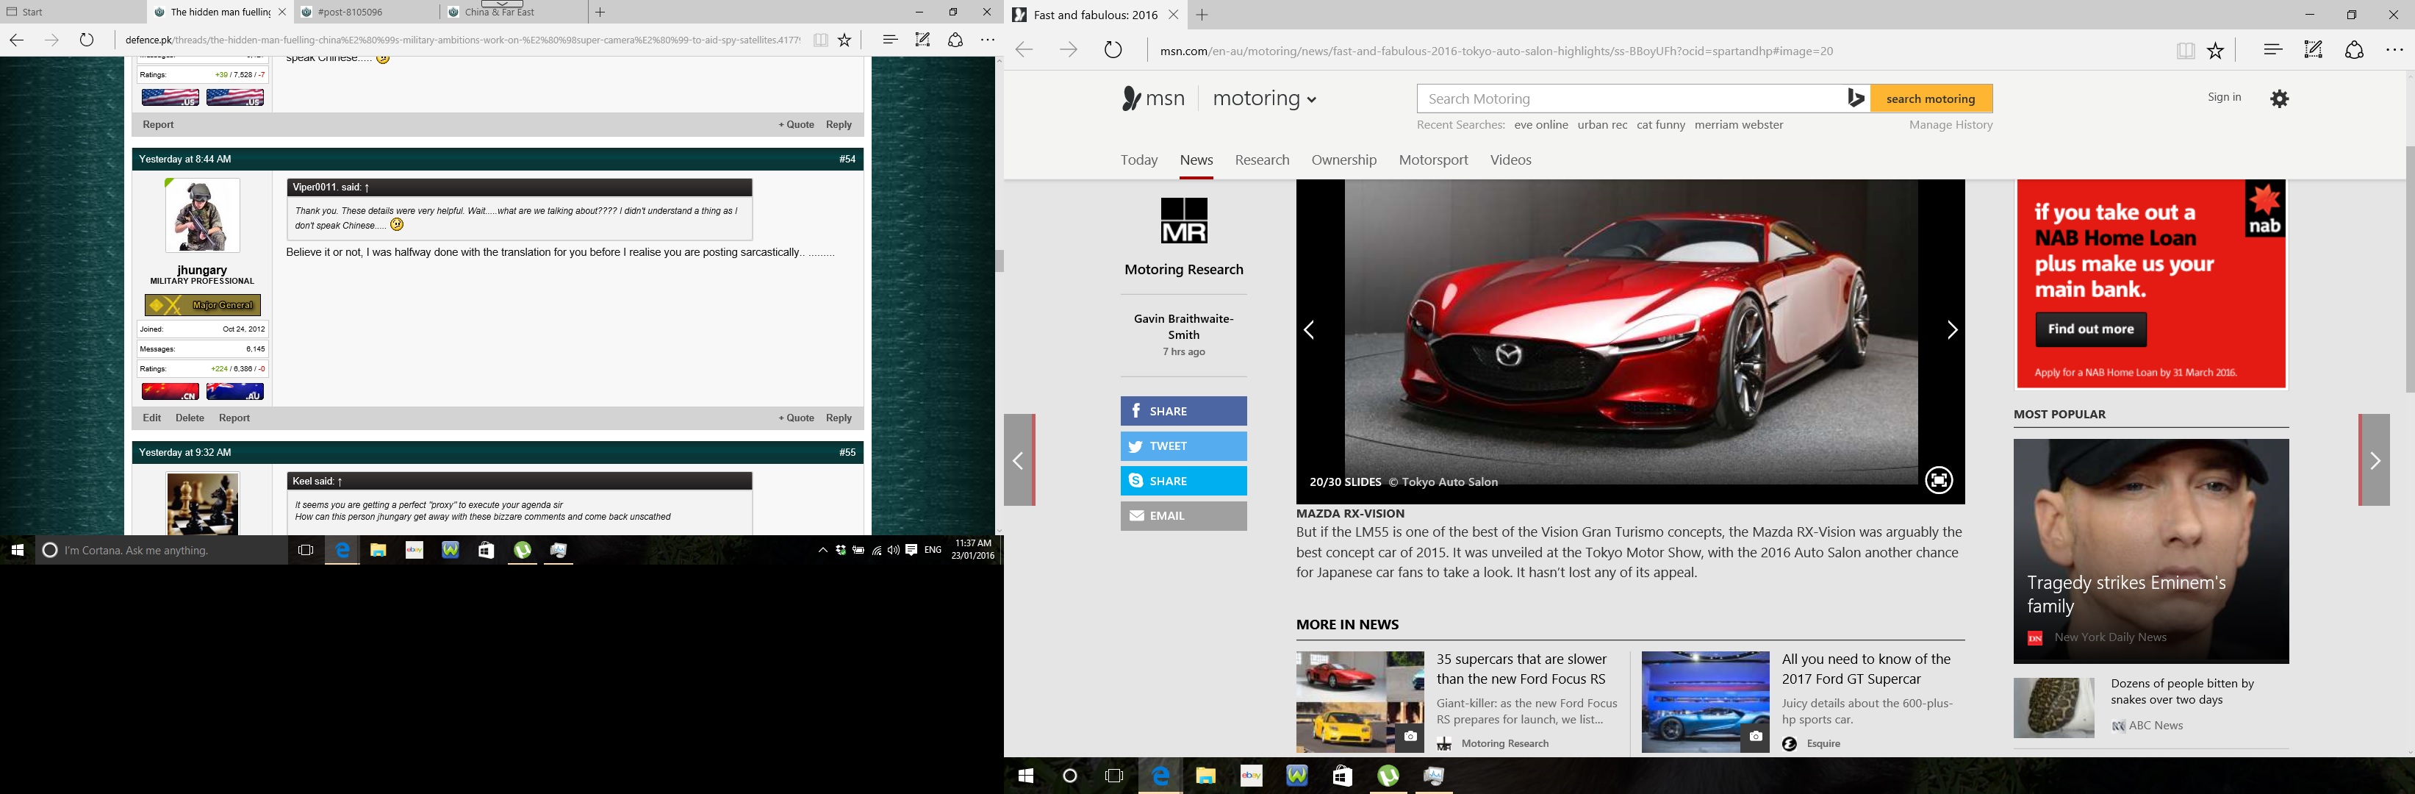Open File Explorer on the right taskbar

pos(1205,776)
